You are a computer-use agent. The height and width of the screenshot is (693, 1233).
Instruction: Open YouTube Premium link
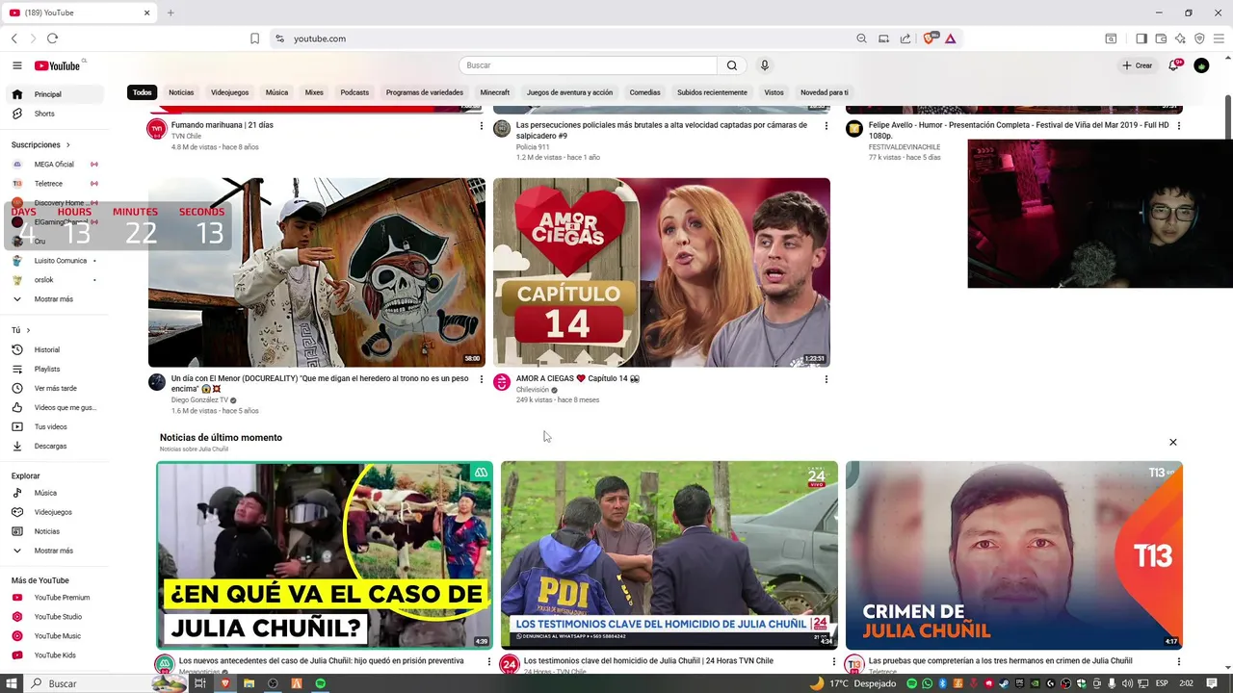point(54,598)
